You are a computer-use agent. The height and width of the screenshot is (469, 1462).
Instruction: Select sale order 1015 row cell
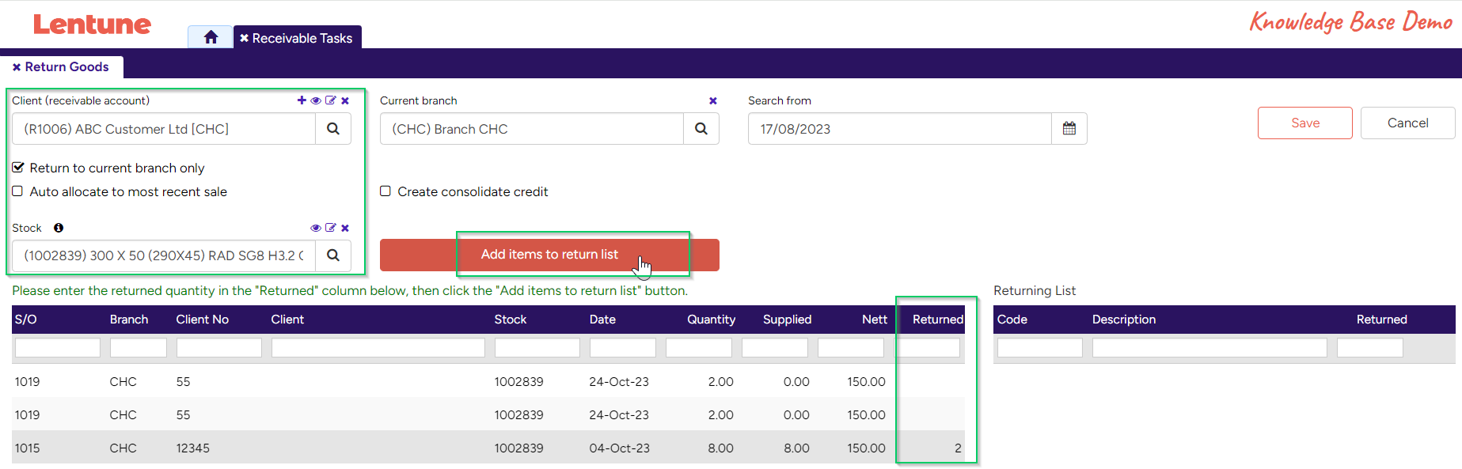tap(27, 448)
